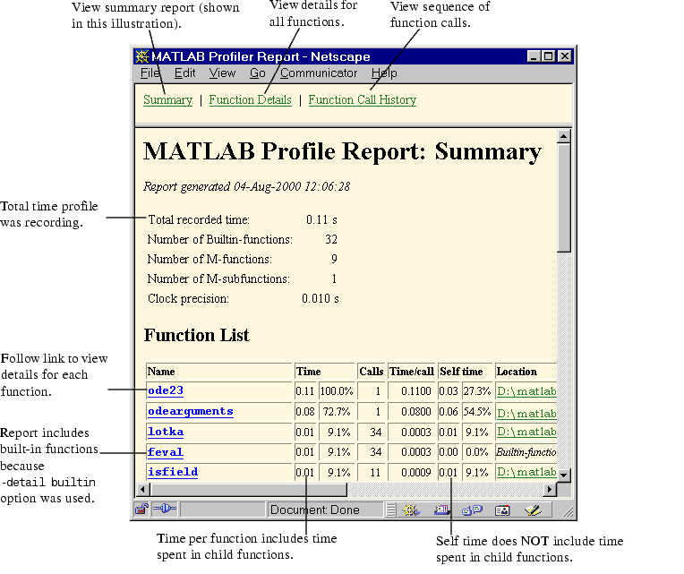Click the component bar grip handle
Screen dimensions: 684x574
[x=391, y=510]
